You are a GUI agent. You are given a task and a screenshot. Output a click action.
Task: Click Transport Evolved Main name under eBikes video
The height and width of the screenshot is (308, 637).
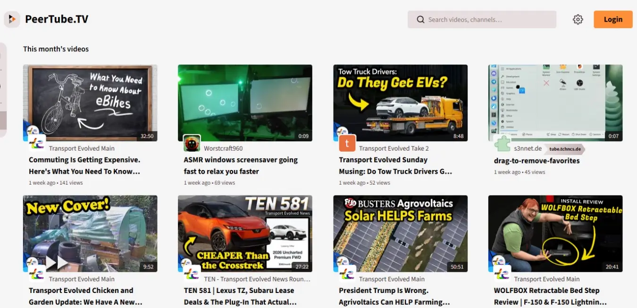[x=82, y=148]
